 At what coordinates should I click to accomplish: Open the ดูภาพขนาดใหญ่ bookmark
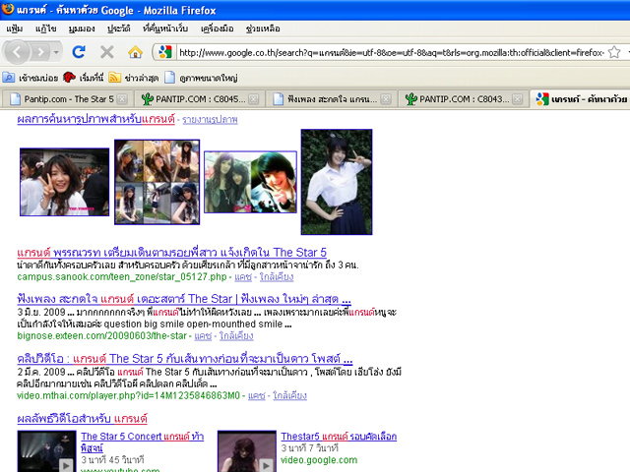(201, 78)
